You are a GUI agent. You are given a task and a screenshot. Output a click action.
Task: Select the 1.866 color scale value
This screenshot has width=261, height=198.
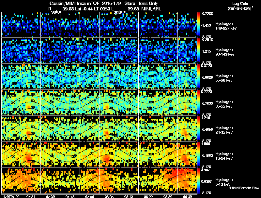coord(206,144)
